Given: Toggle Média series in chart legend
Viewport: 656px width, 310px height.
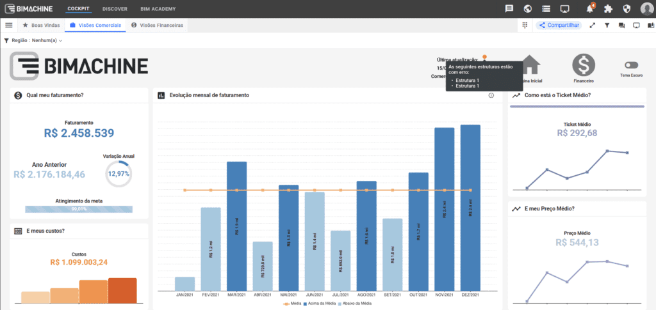Looking at the screenshot, I should [291, 303].
